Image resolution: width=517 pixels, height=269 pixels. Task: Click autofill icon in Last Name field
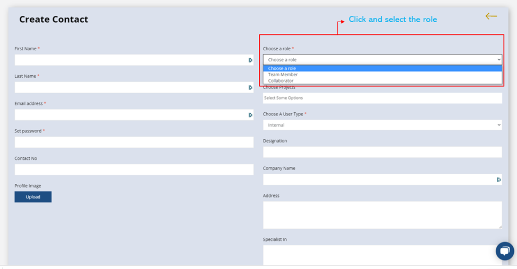[x=250, y=87]
